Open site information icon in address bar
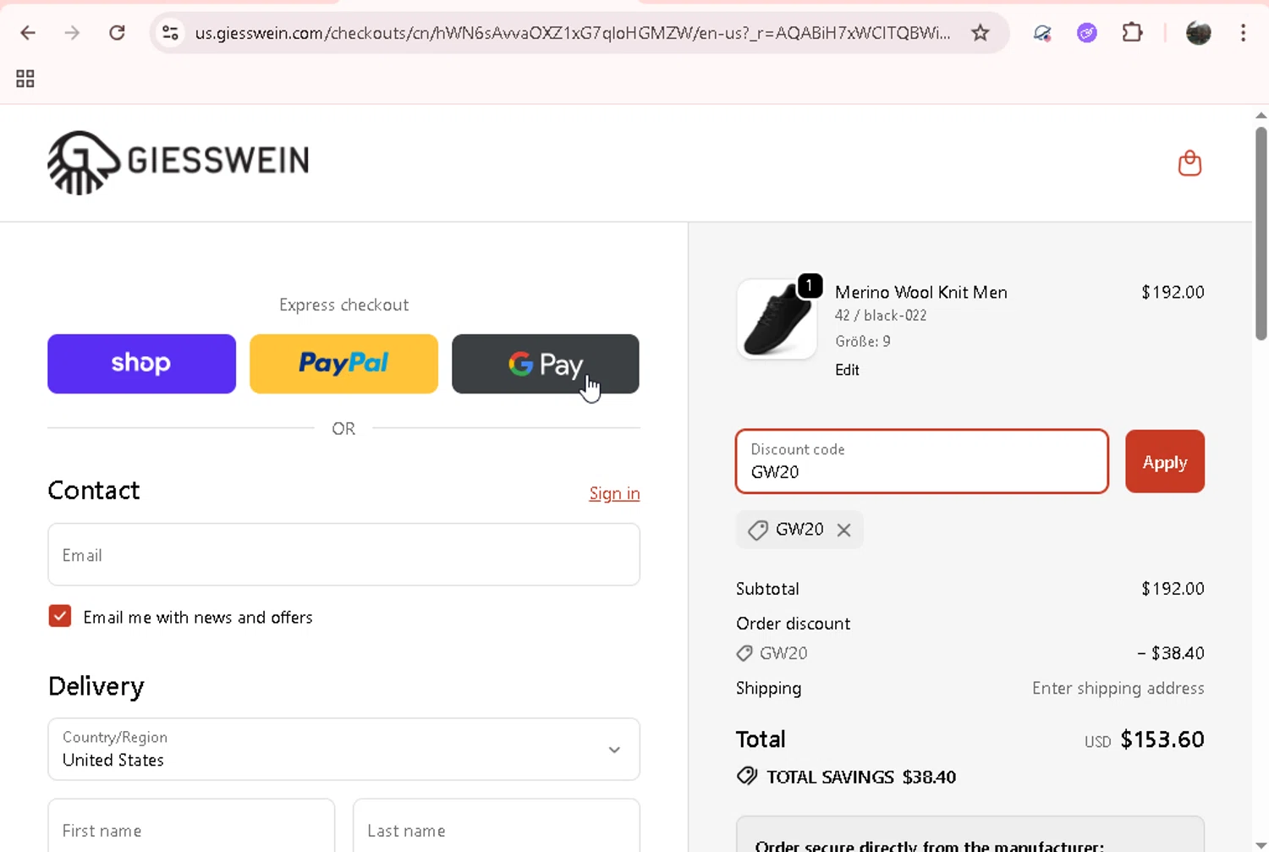Image resolution: width=1269 pixels, height=852 pixels. click(170, 33)
